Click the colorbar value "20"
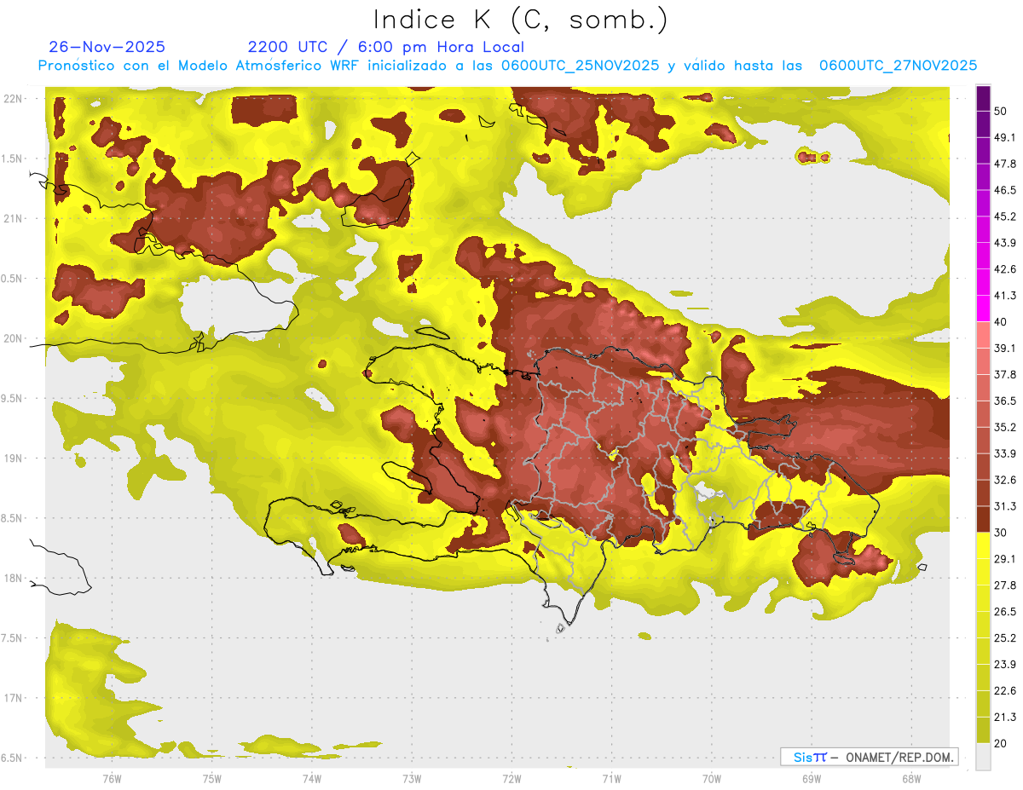Viewport: 1023px width, 790px height. point(1002,743)
